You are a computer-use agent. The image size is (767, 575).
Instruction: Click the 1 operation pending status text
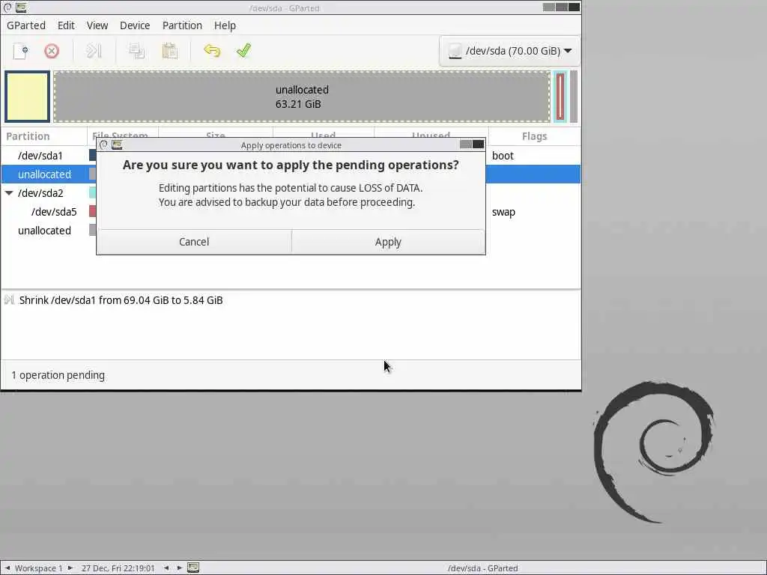58,375
